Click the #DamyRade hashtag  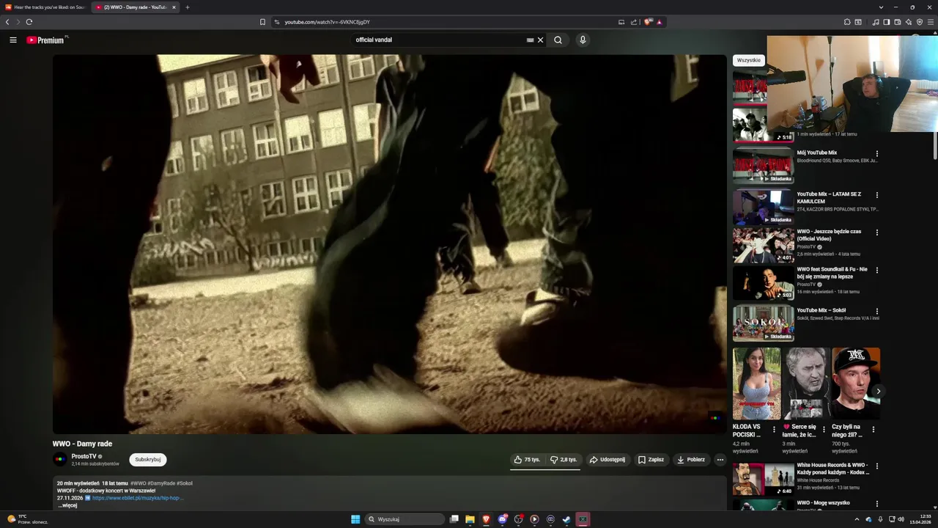(x=161, y=483)
